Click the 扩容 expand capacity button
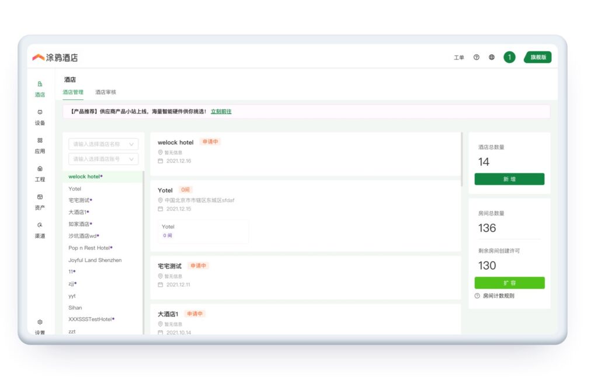The width and height of the screenshot is (598, 385). (509, 283)
